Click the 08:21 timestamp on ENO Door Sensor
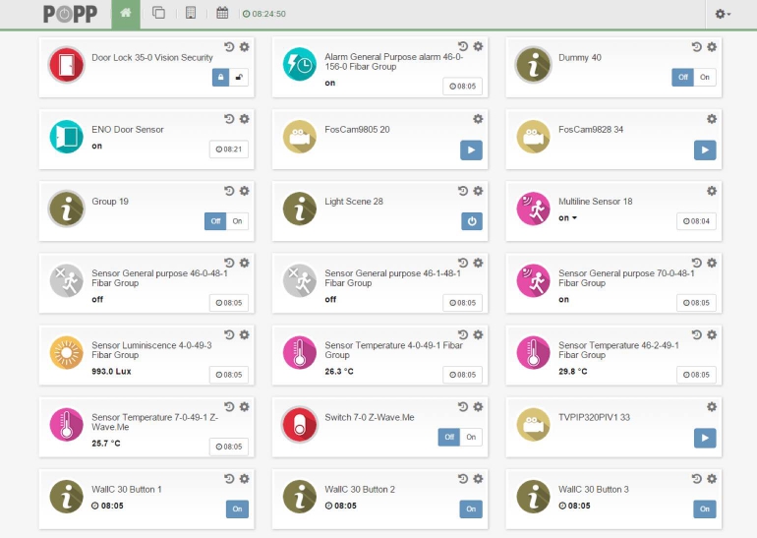757x538 pixels. [228, 149]
